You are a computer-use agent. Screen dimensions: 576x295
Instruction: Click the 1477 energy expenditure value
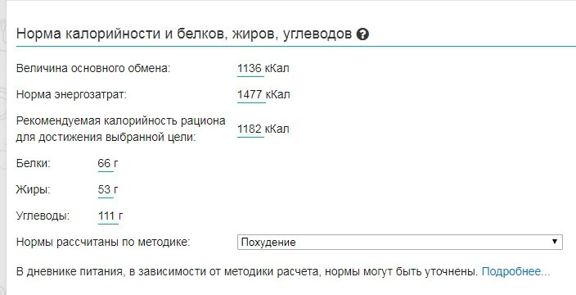click(x=250, y=94)
